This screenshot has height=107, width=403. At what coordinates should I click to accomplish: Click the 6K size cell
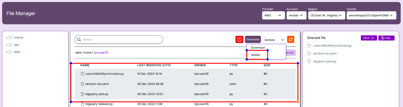[x=266, y=84]
